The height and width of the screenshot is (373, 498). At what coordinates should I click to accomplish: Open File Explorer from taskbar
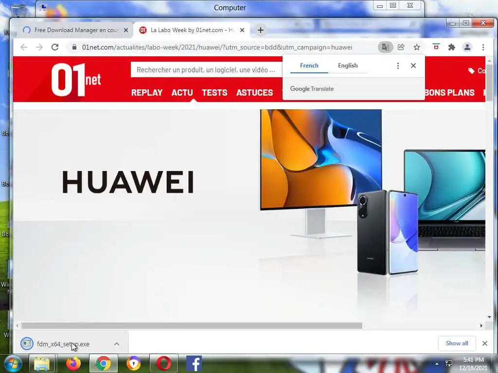tap(42, 363)
